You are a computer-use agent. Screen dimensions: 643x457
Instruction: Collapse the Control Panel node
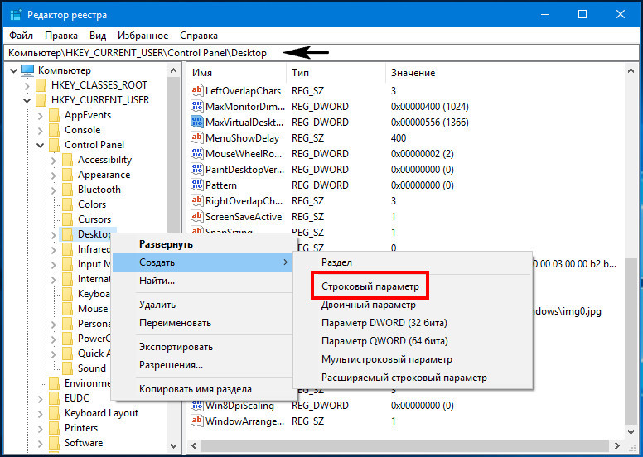pyautogui.click(x=40, y=145)
